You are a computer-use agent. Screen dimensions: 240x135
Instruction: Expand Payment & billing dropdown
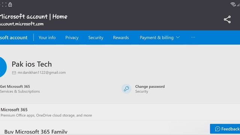(160, 37)
